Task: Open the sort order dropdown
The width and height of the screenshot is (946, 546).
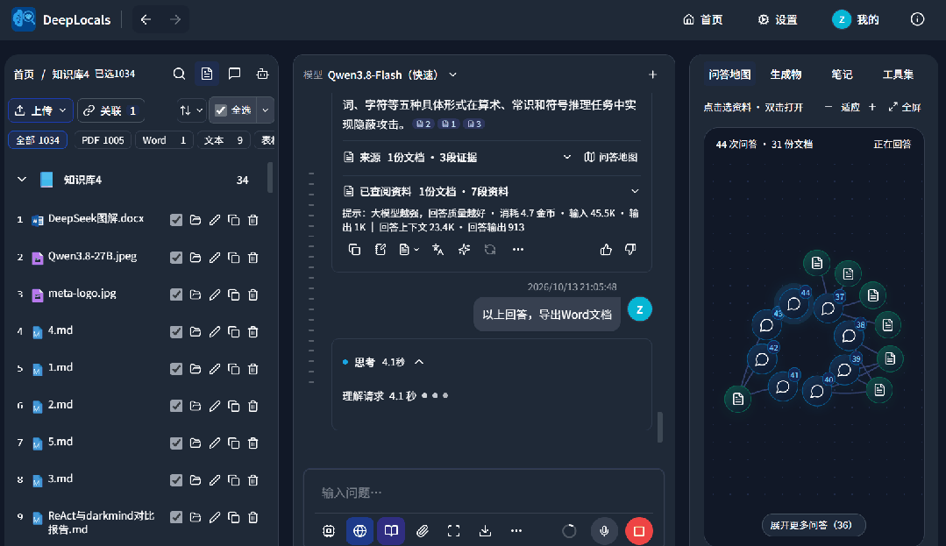Action: [191, 110]
